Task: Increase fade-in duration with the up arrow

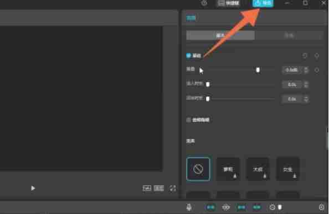Action: 306,83
